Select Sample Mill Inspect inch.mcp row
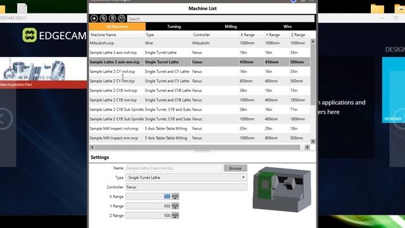The width and height of the screenshot is (405, 228). [200, 129]
